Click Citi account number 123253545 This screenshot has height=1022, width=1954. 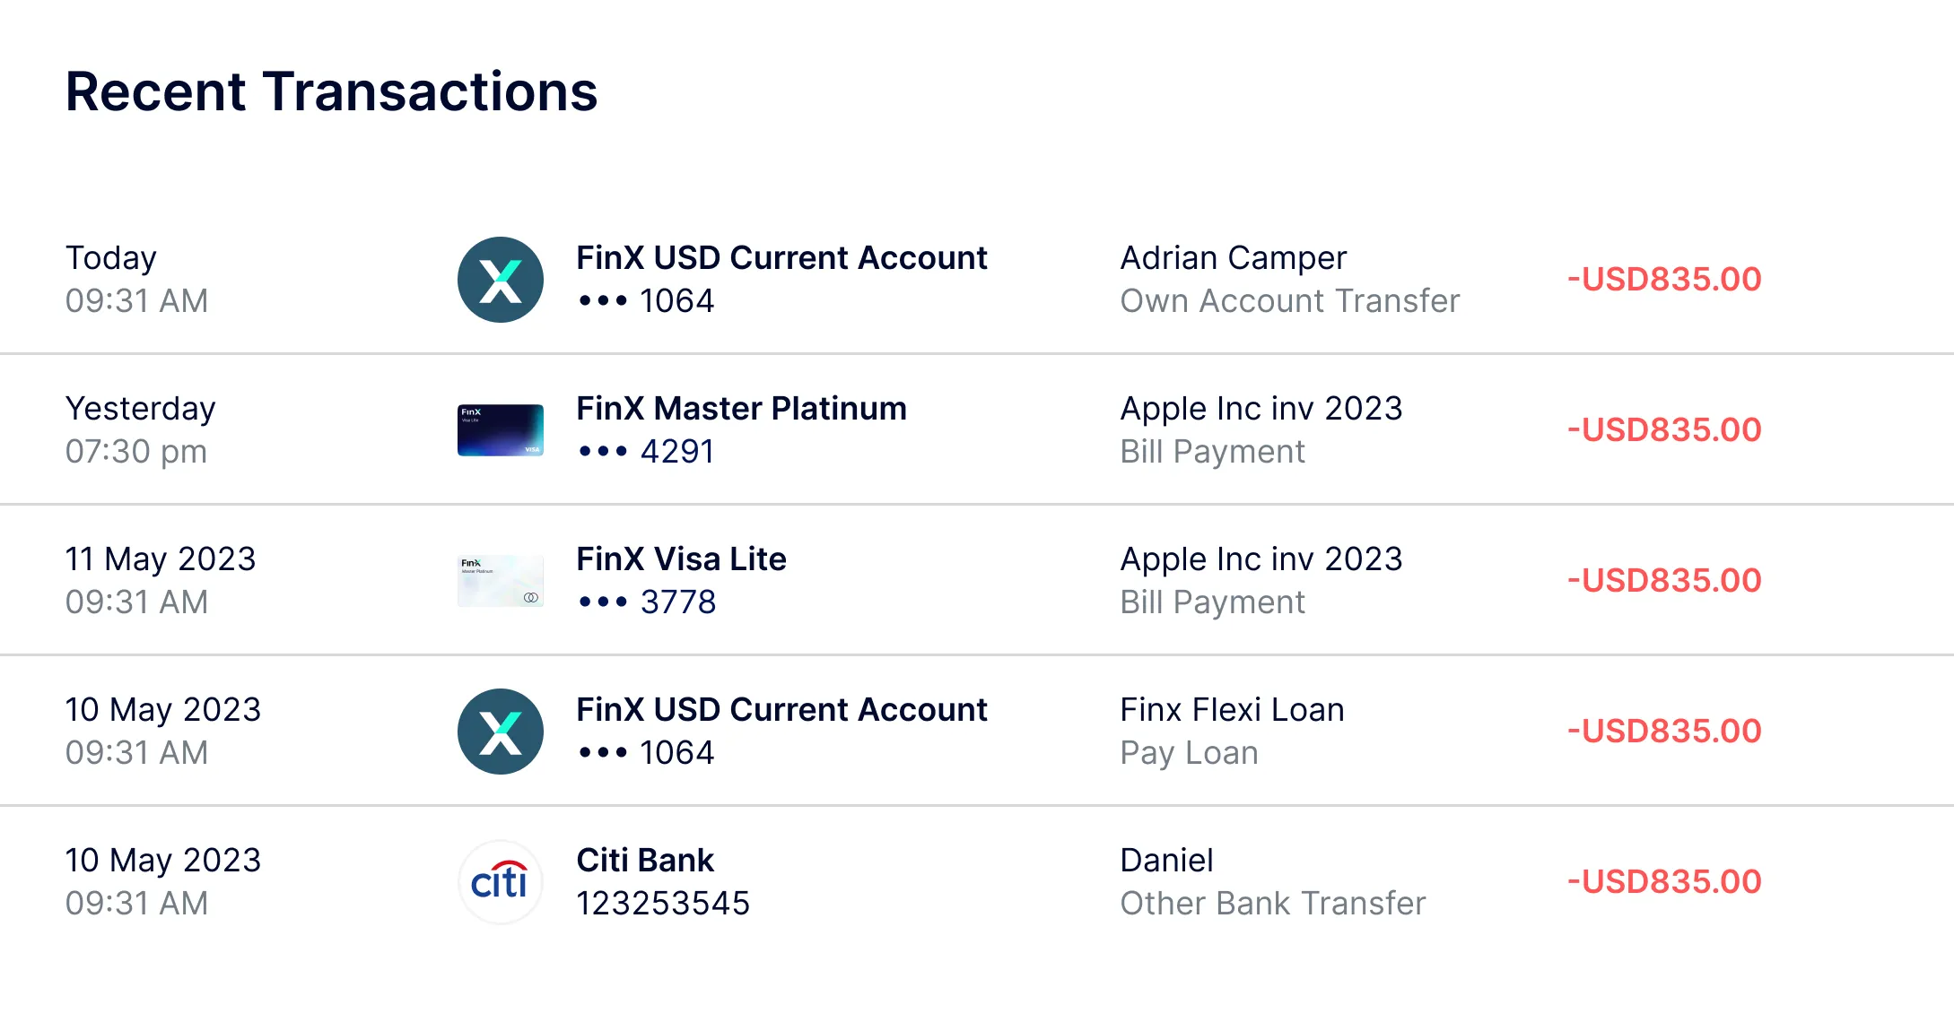[x=662, y=904]
